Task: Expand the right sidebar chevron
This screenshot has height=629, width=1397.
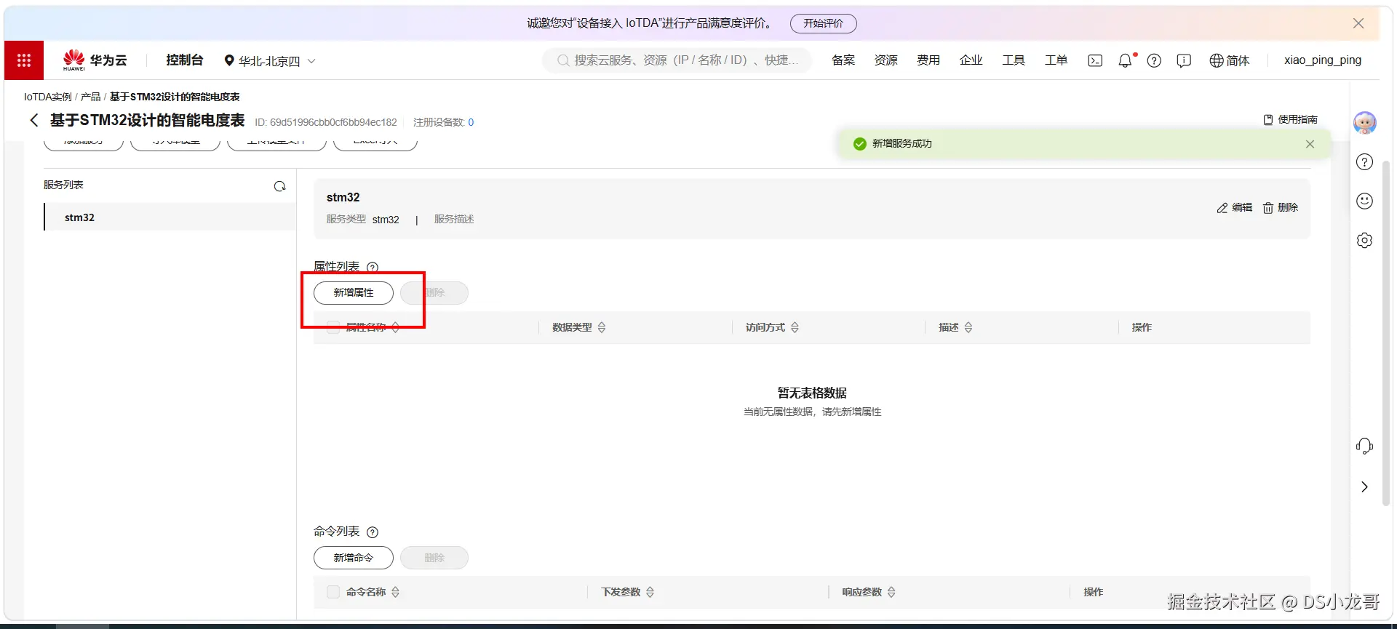Action: [x=1364, y=486]
